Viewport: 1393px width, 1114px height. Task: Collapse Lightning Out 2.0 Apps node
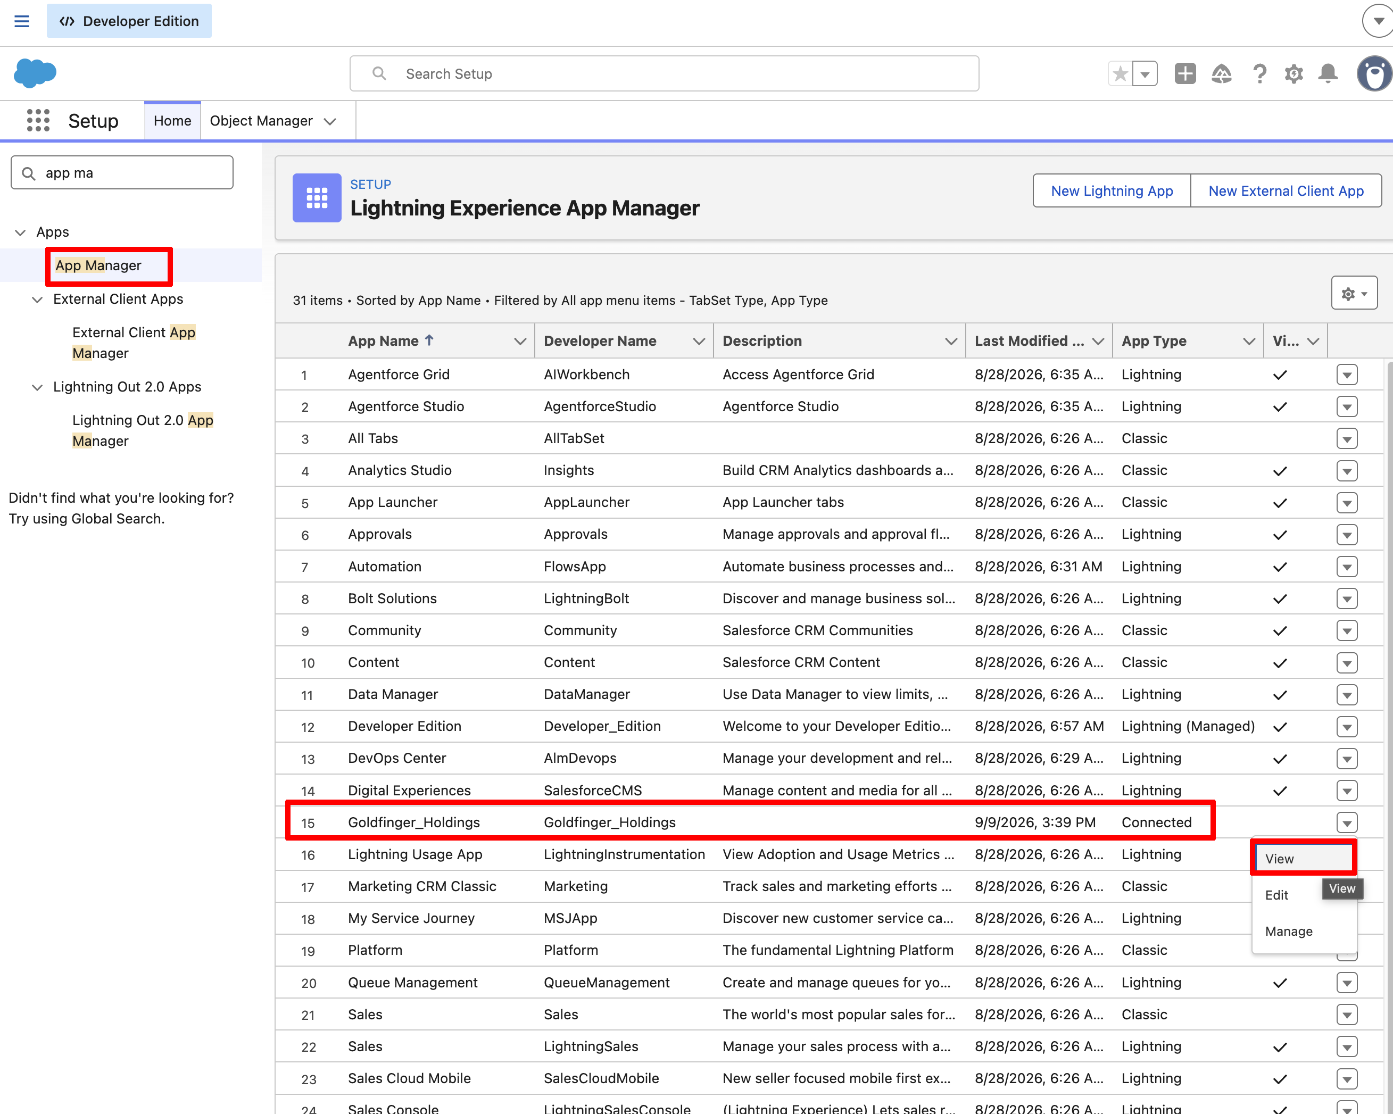pos(37,387)
